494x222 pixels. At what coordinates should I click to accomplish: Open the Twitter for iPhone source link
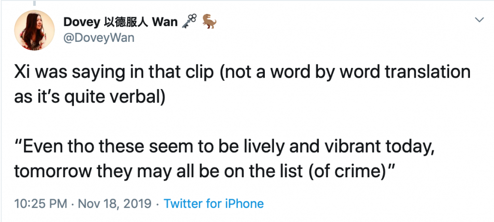pos(214,204)
